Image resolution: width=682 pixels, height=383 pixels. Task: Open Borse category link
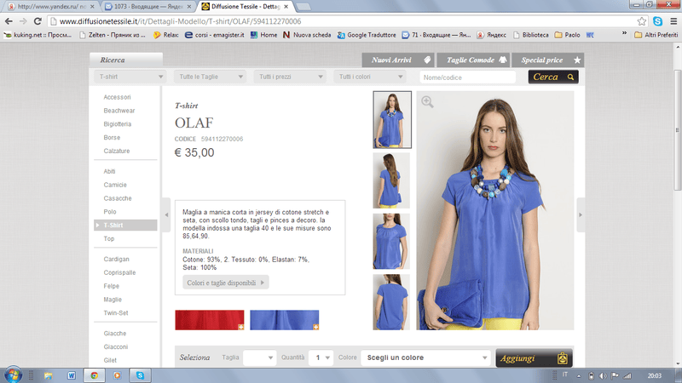(x=112, y=137)
